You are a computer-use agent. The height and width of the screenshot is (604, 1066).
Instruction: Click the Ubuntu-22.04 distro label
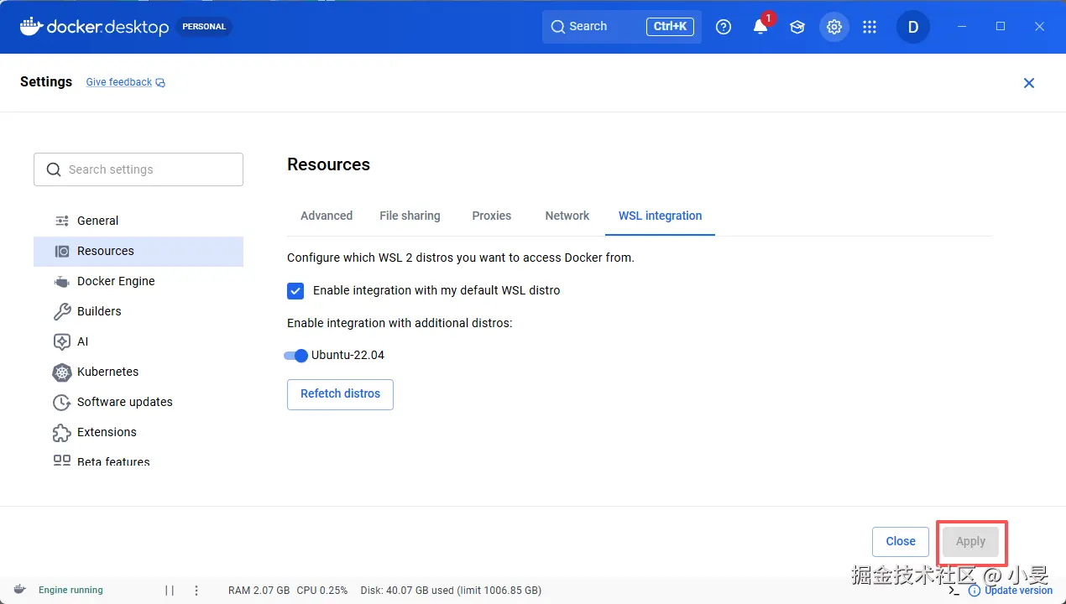click(x=347, y=355)
